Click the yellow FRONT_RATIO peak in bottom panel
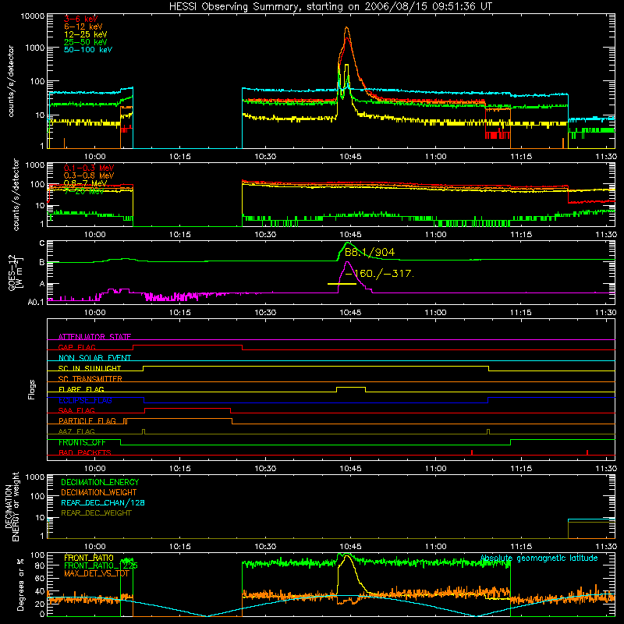Screen dimensions: 624x624 pyautogui.click(x=347, y=556)
